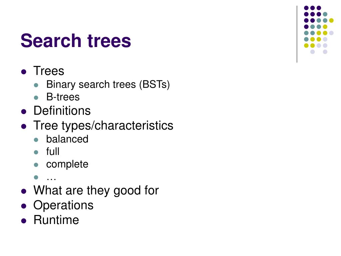Click the full sub-item
341x256 pixels.
pyautogui.click(x=53, y=152)
